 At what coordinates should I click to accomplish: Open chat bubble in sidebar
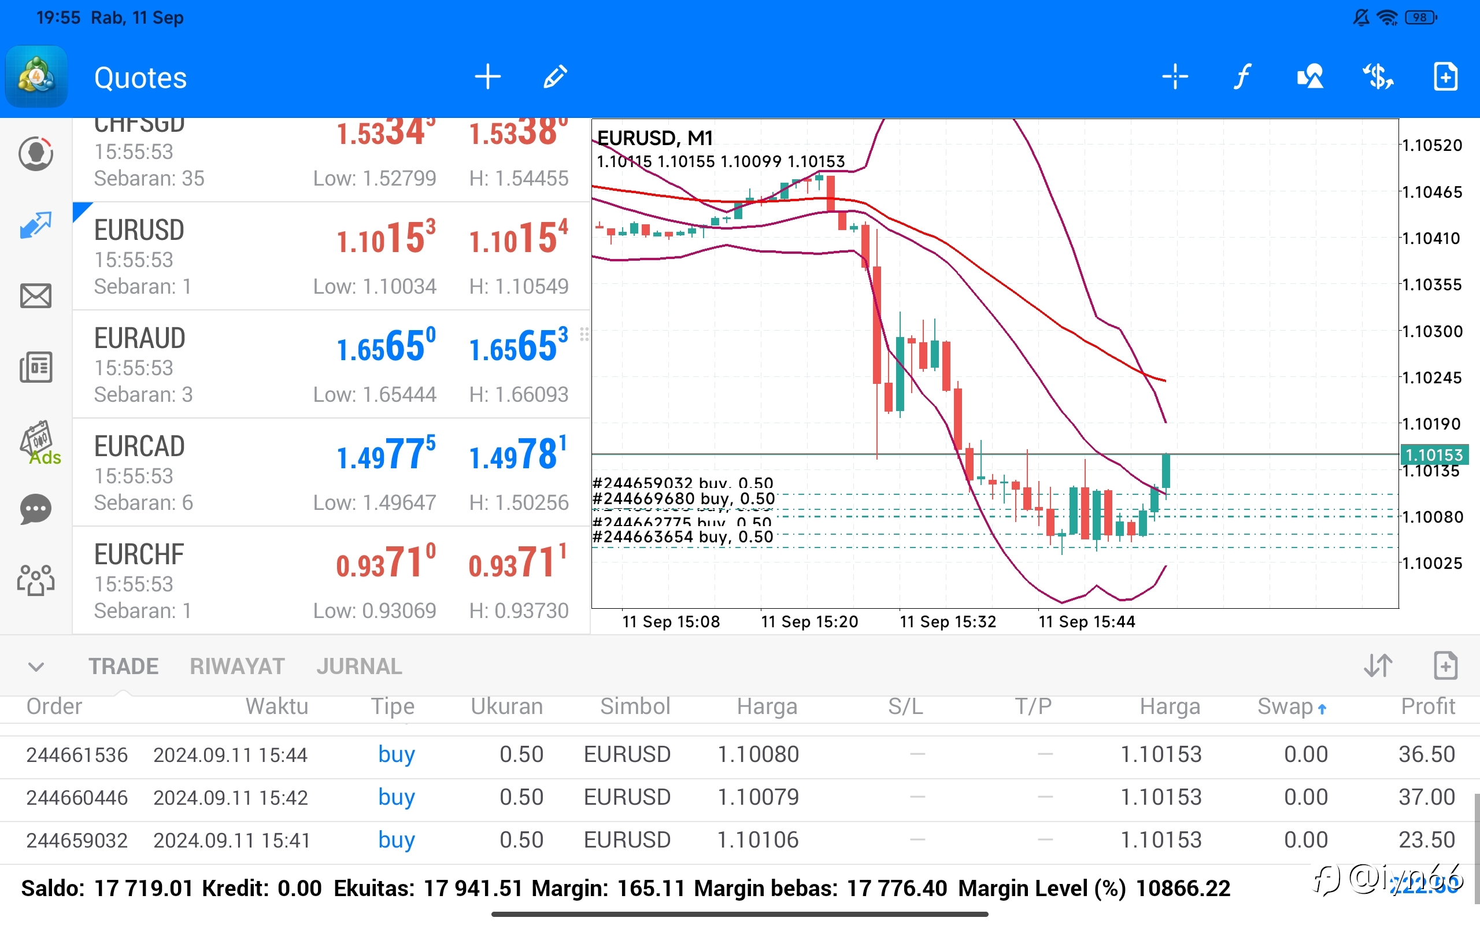(35, 509)
